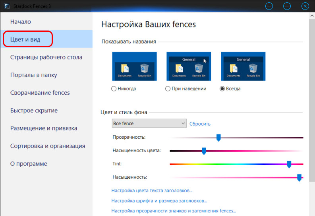Open Настройка шрифта и размера заголовков link
The width and height of the screenshot is (315, 216).
point(159,201)
